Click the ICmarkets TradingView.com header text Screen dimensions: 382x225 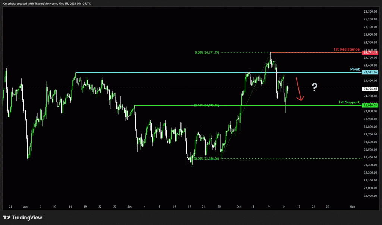point(47,3)
